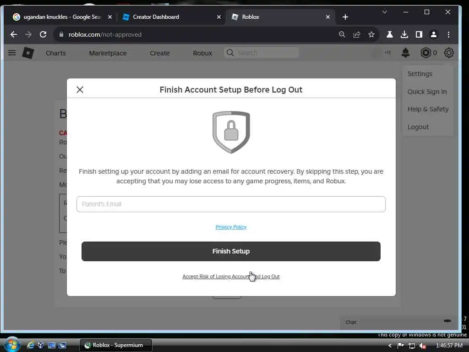Viewport: 469px width, 352px height.
Task: Click the Roblox - Supermium taskbar button
Action: coord(116,345)
